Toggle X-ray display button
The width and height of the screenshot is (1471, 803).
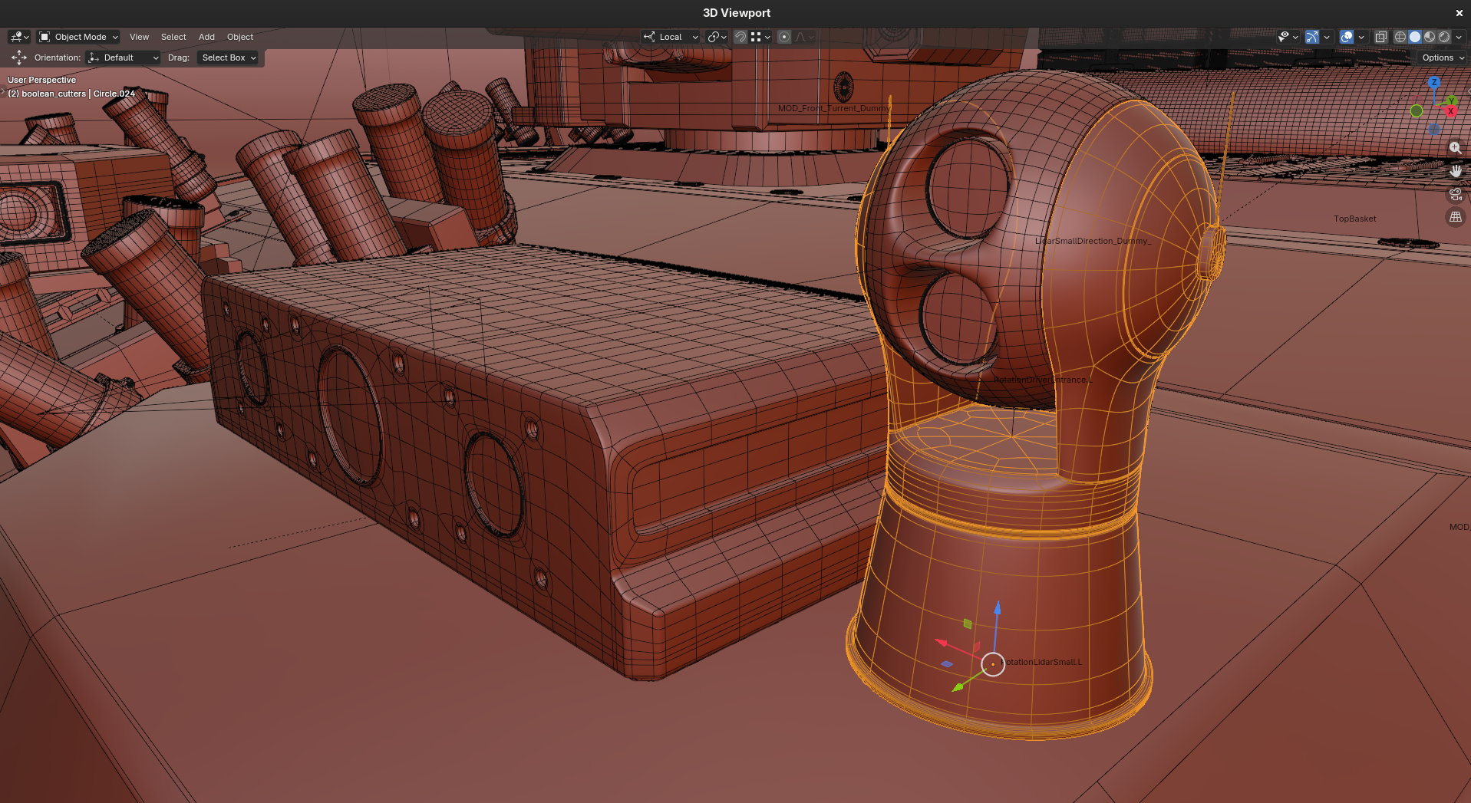(x=1380, y=37)
